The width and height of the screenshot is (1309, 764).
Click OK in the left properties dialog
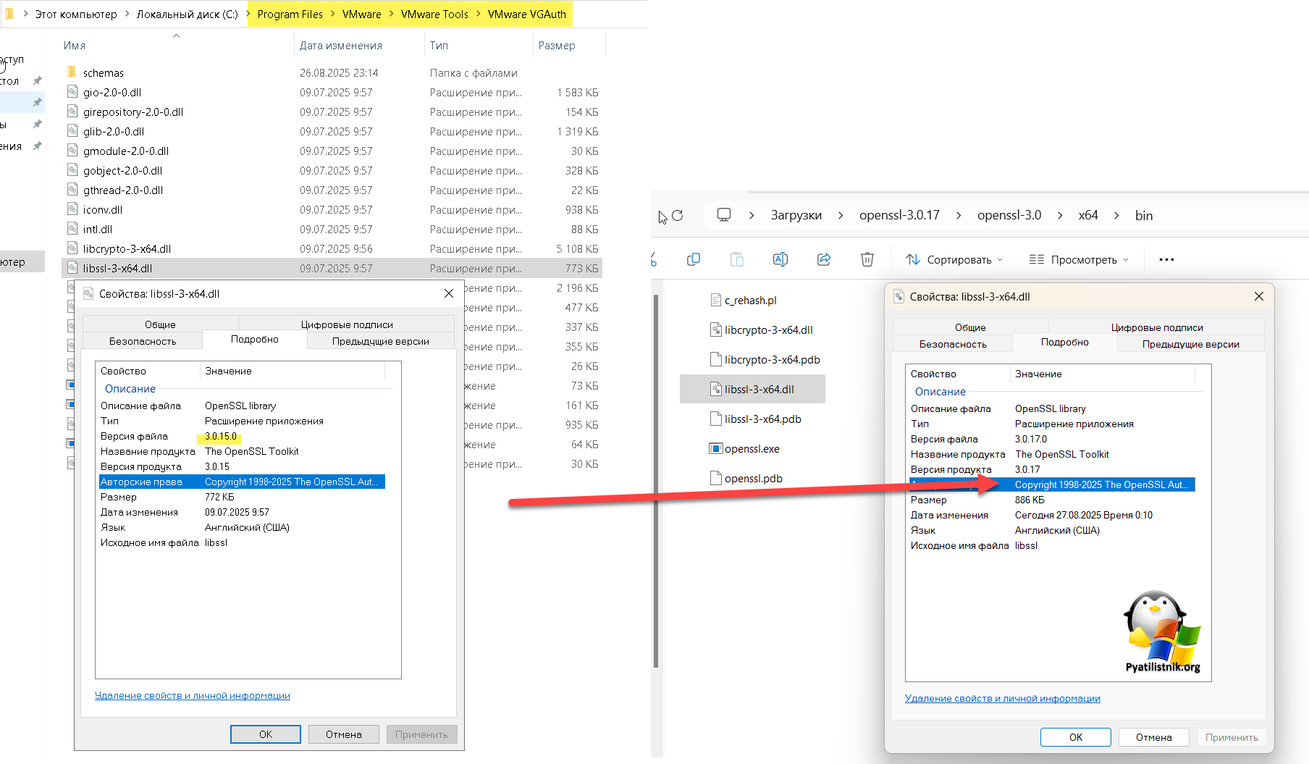coord(266,734)
